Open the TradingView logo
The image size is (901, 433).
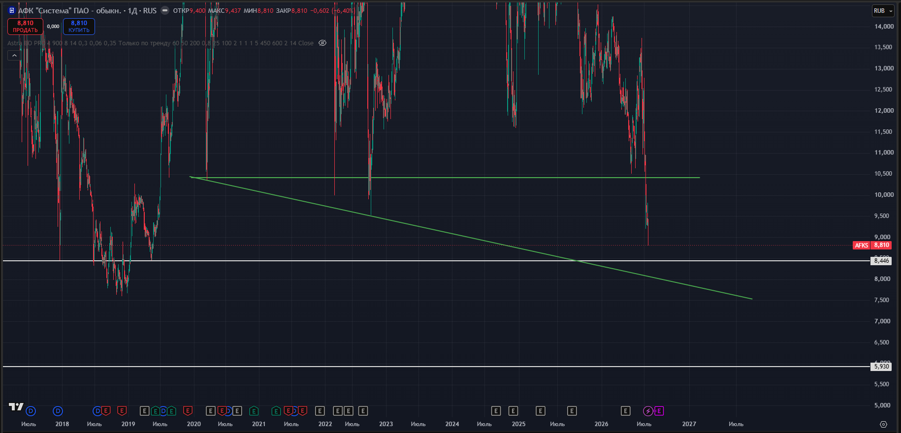coord(16,407)
